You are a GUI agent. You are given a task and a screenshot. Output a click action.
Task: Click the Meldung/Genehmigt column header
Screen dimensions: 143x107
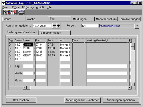[108, 41]
